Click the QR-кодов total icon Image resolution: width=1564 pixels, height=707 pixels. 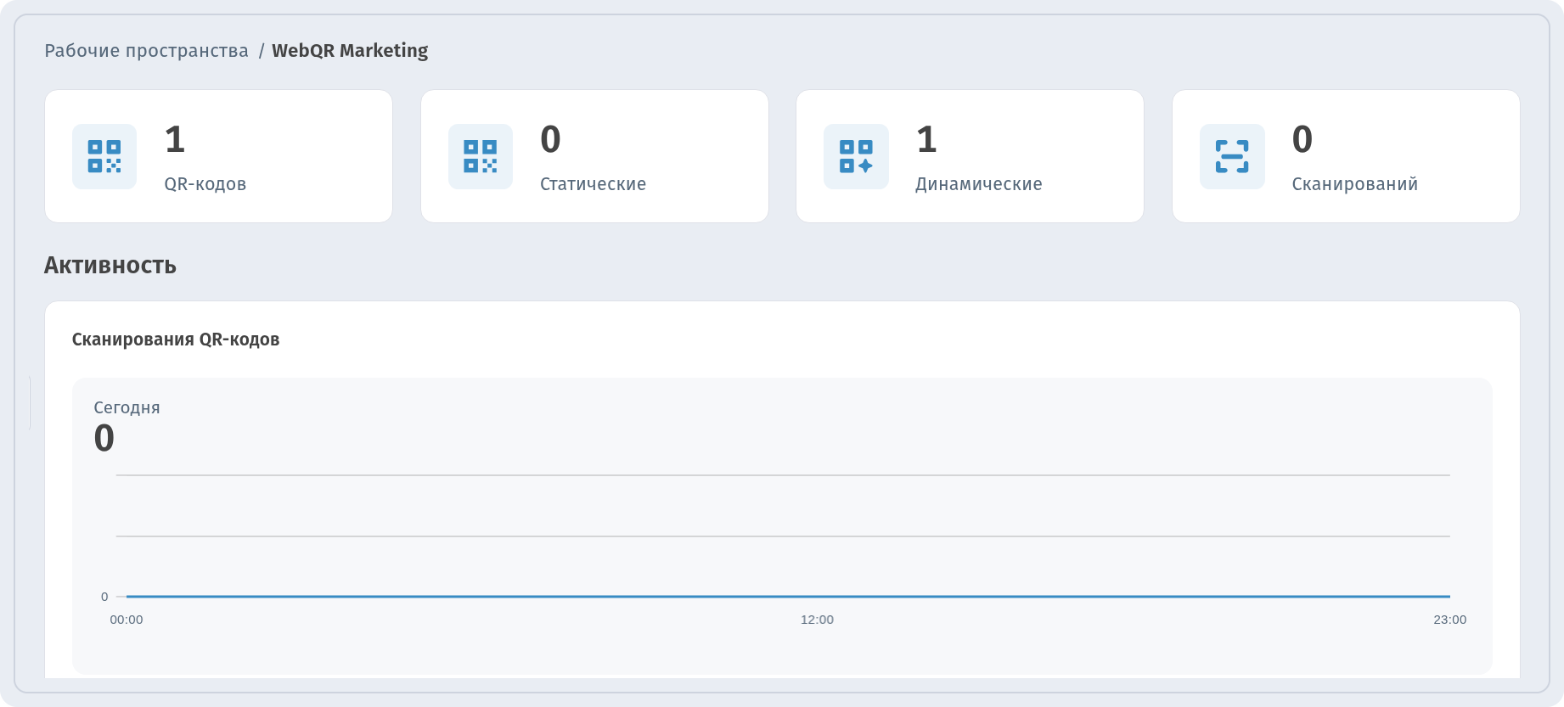104,156
